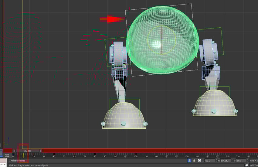The width and height of the screenshot is (258, 167).
Task: Click the green wireframe dome head
Action: pos(179,58)
